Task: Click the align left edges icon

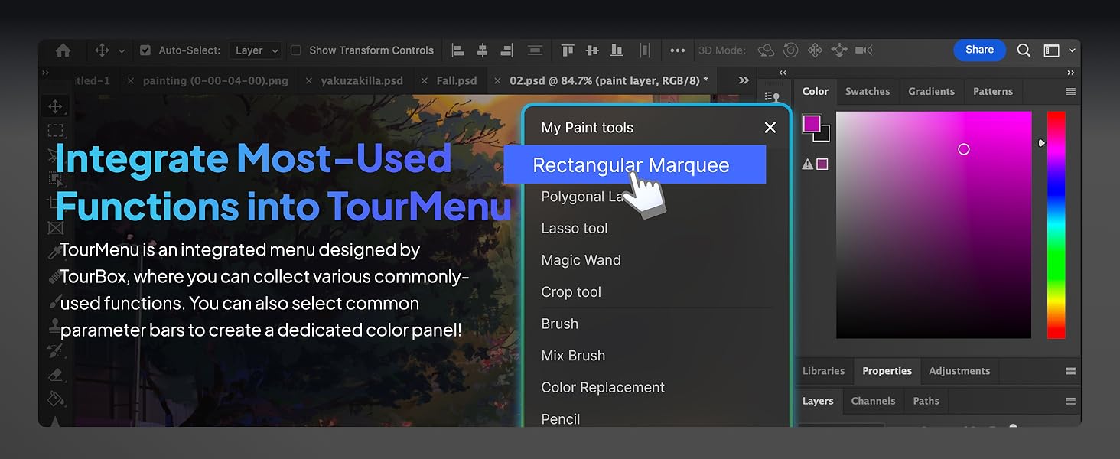Action: pyautogui.click(x=458, y=50)
